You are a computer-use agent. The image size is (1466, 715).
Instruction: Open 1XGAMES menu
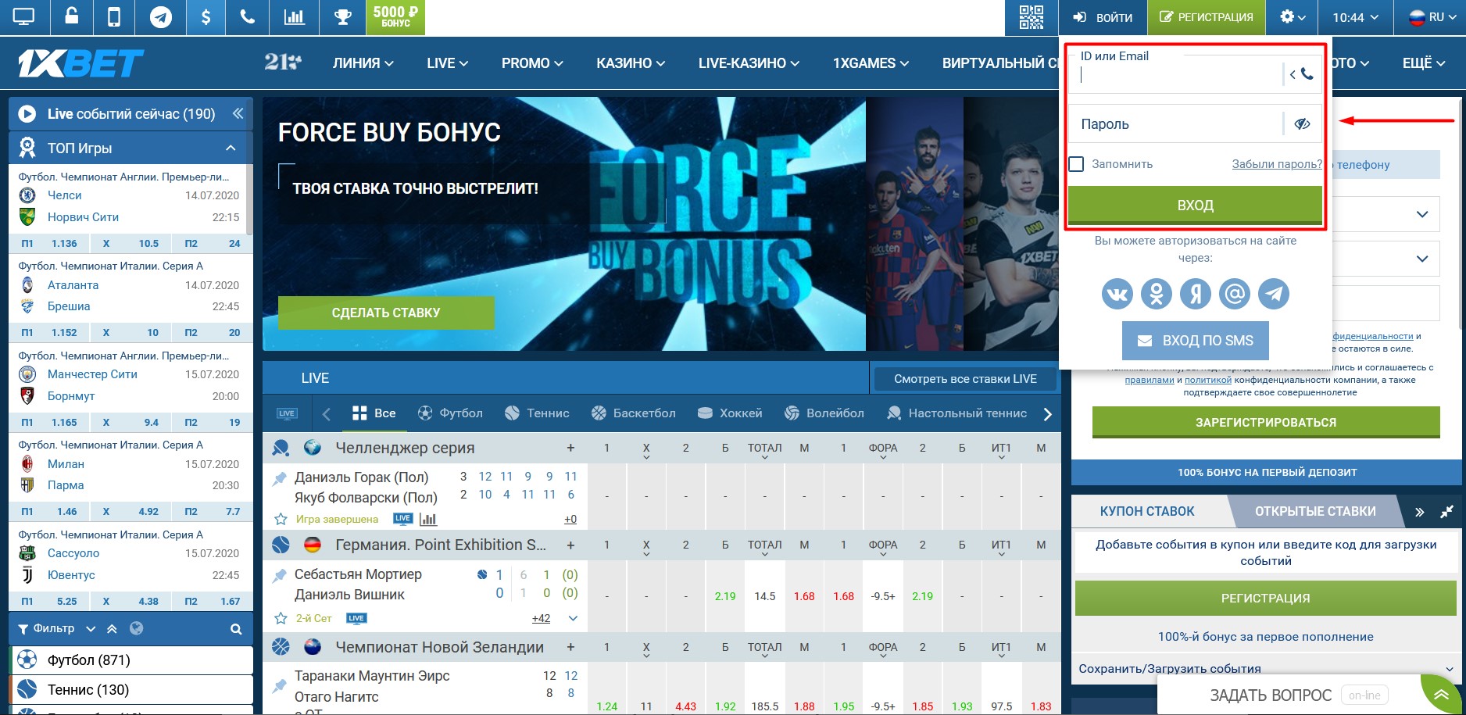[871, 63]
